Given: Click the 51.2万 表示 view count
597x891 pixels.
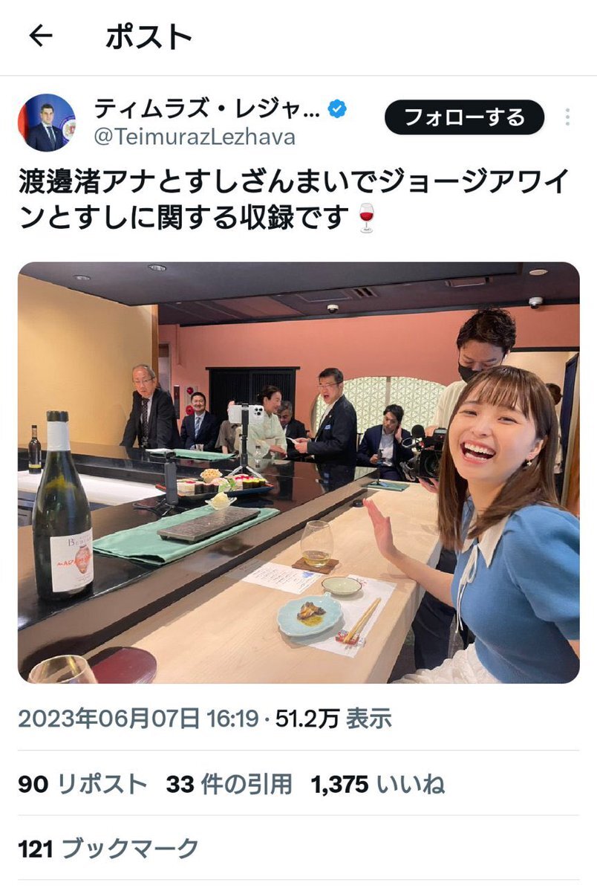Looking at the screenshot, I should [333, 719].
